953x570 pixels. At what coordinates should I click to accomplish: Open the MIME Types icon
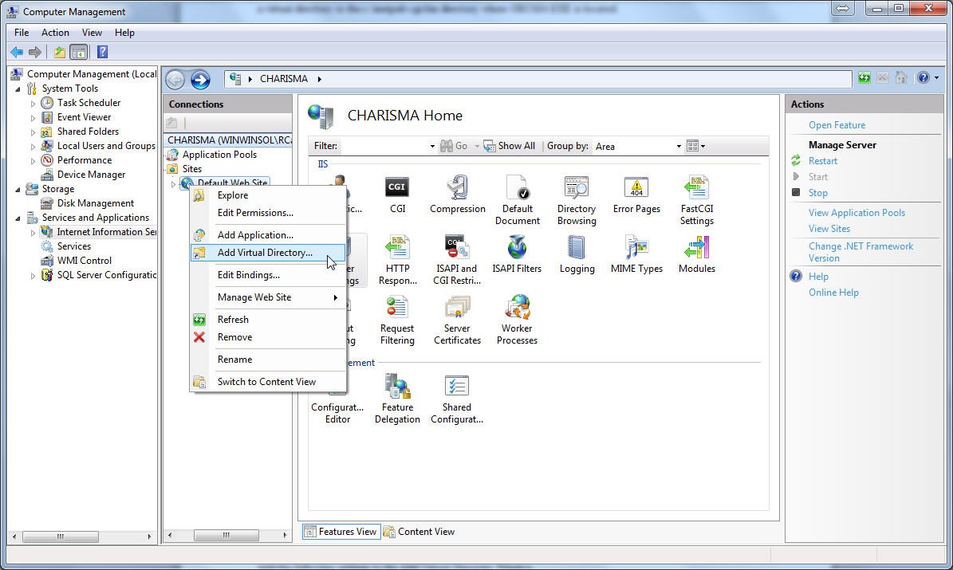coord(636,254)
